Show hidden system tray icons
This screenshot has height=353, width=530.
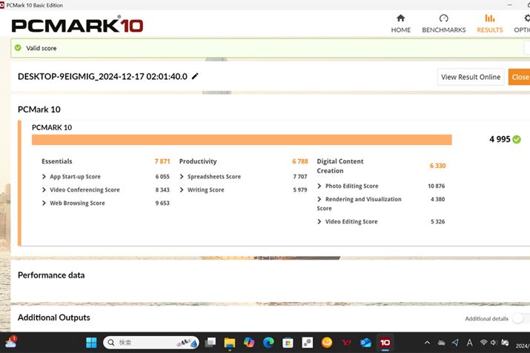coord(427,343)
